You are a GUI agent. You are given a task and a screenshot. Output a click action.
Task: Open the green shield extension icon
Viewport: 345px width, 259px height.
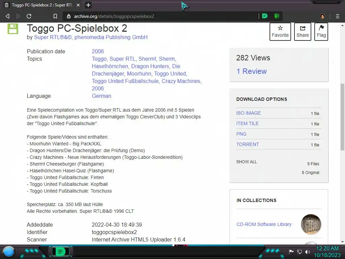(277, 16)
